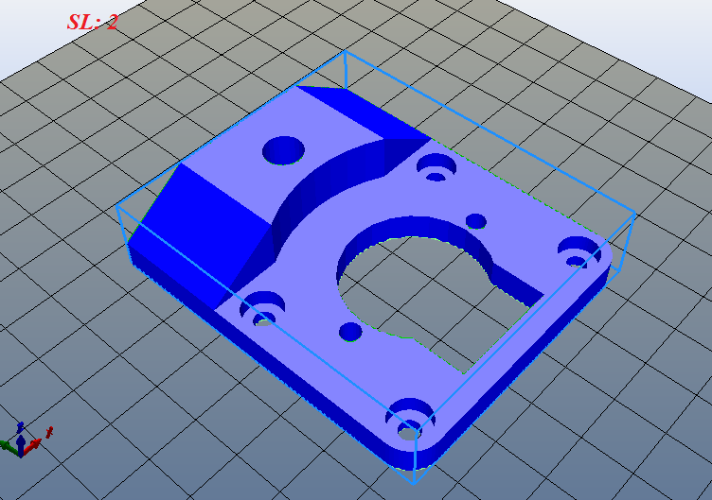Select the large round hole on the raised block
712x500 pixels.
click(283, 149)
